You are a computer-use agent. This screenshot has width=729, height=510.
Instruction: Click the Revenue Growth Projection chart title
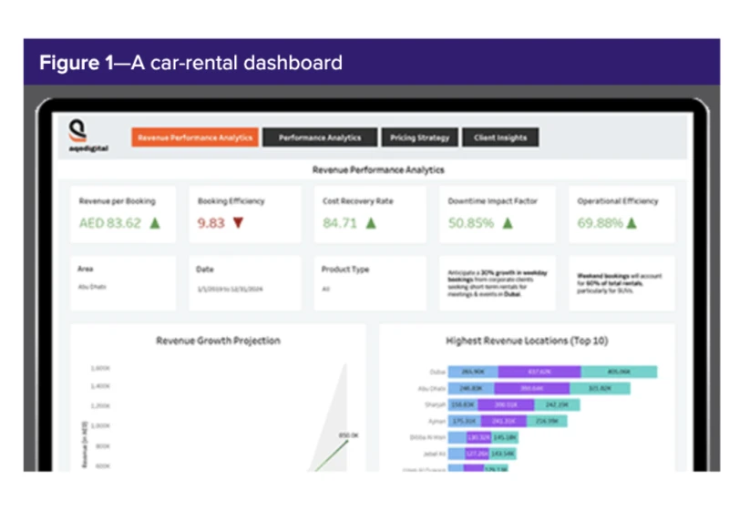click(x=218, y=341)
